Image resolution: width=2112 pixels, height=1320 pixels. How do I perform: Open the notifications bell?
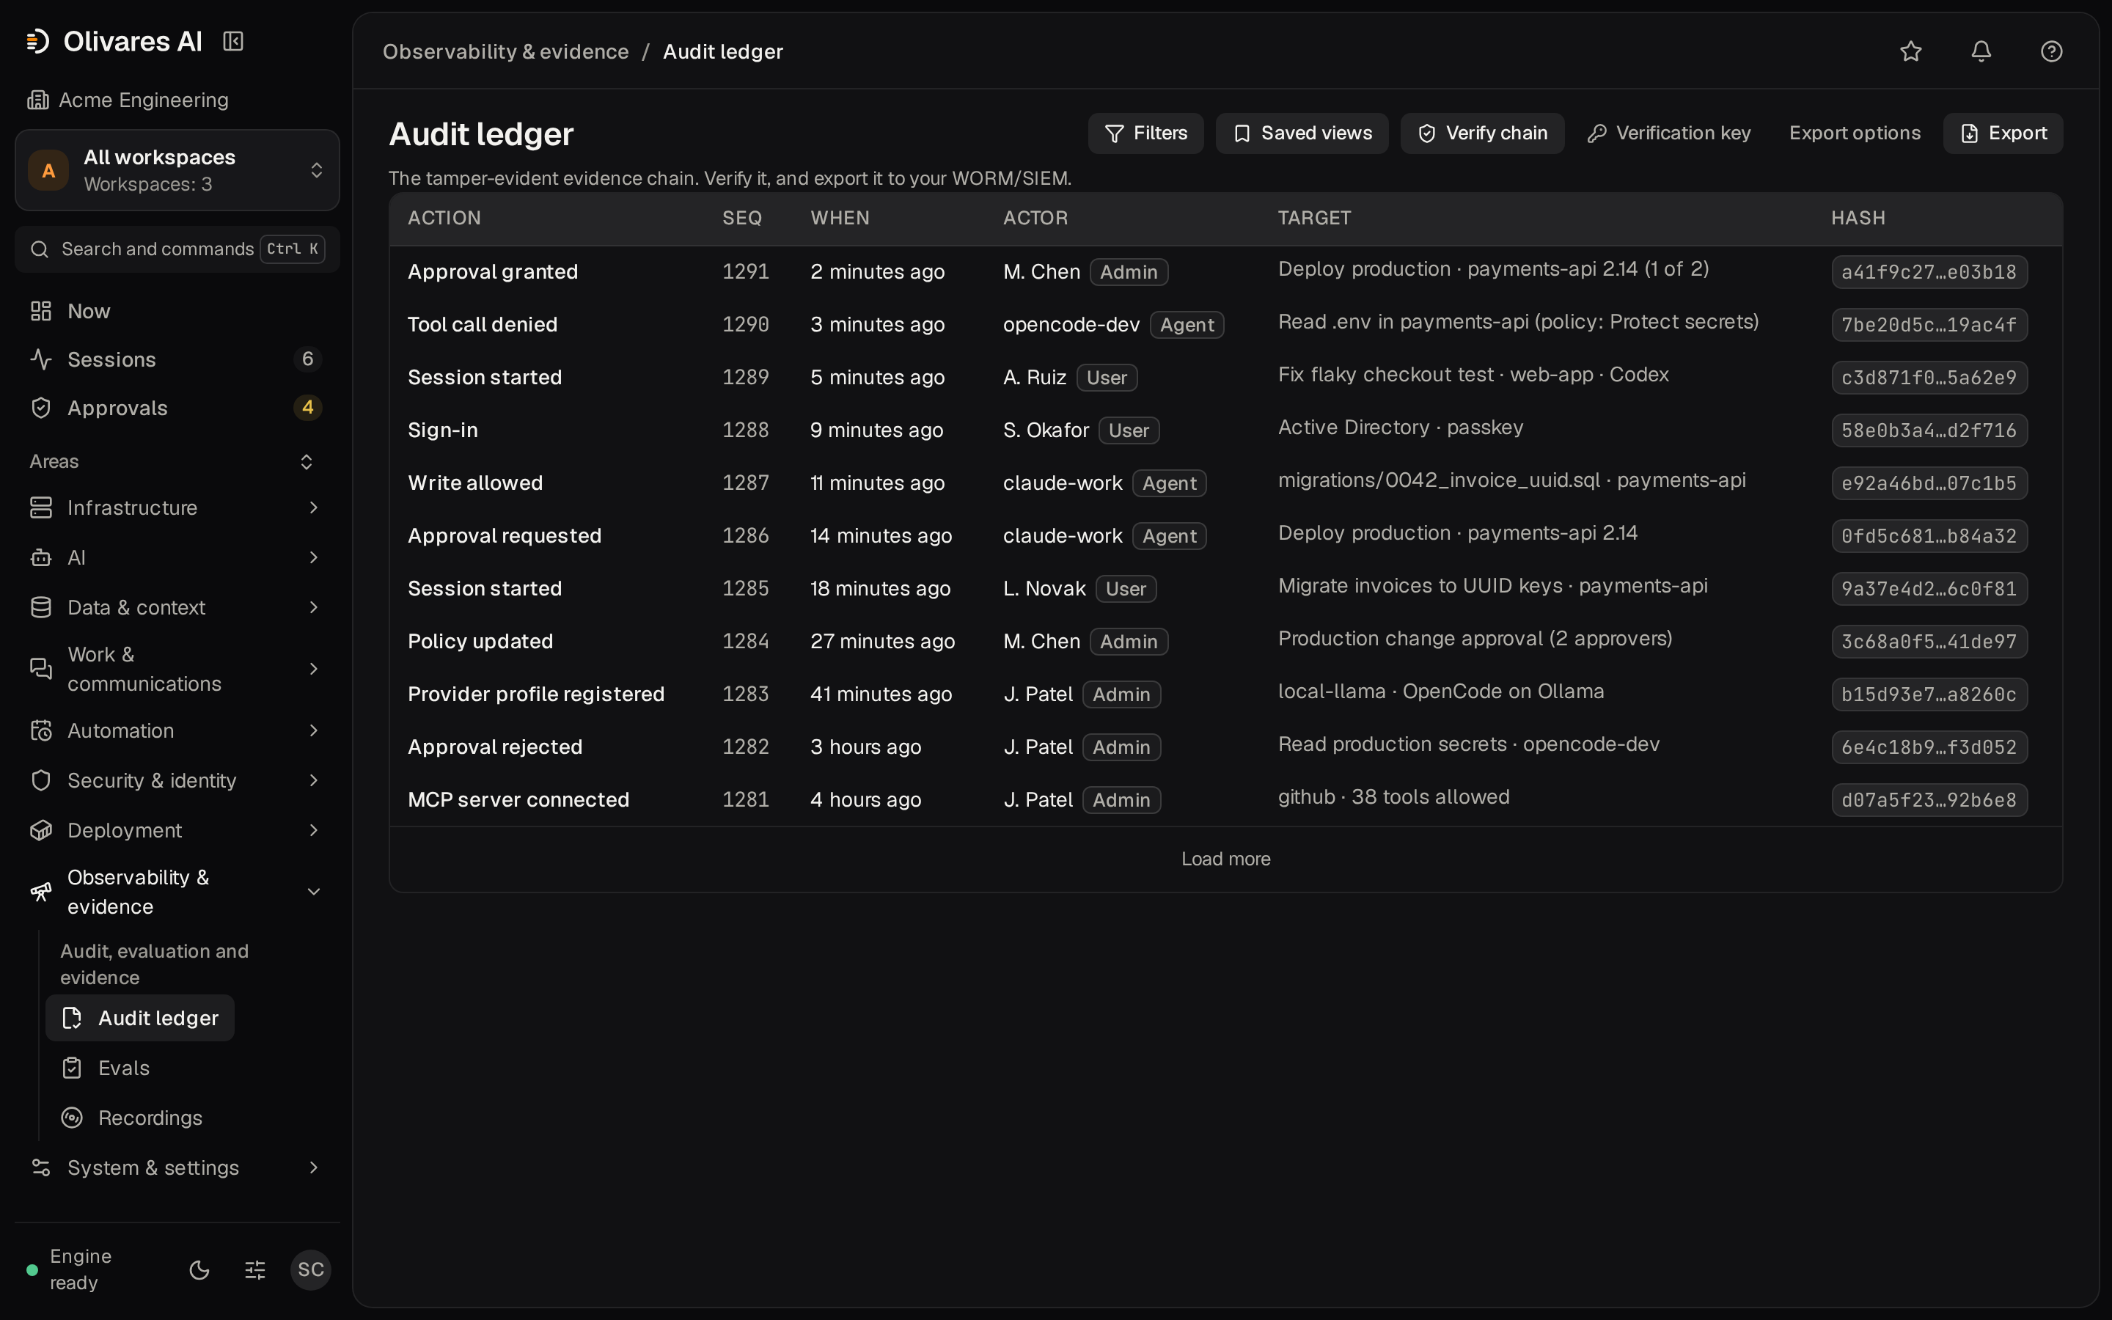[1981, 51]
